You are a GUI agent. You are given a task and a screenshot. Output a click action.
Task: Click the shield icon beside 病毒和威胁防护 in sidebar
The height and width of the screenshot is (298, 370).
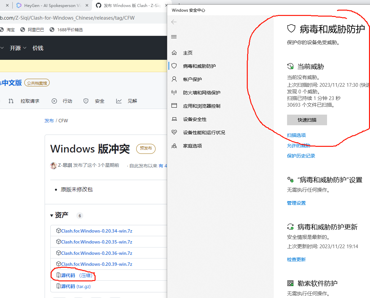[x=174, y=66]
